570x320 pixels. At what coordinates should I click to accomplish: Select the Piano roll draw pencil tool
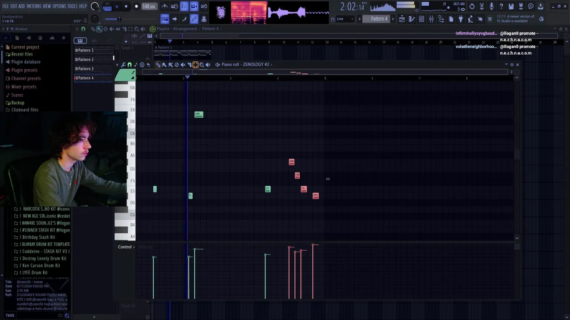click(158, 65)
